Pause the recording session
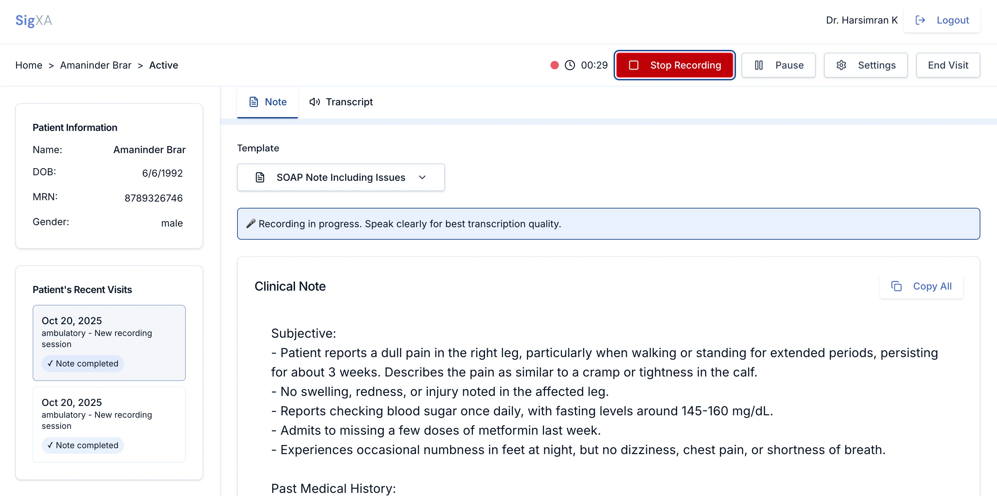 (x=778, y=65)
